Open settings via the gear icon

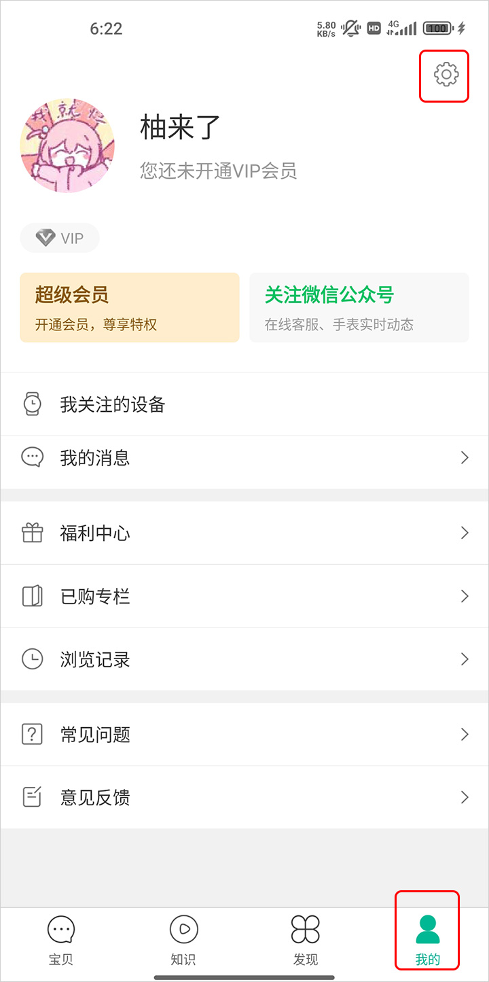click(x=446, y=75)
